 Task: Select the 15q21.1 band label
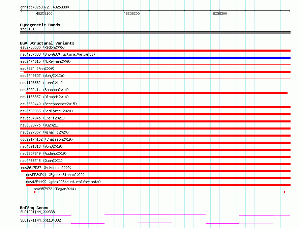pos(27,29)
